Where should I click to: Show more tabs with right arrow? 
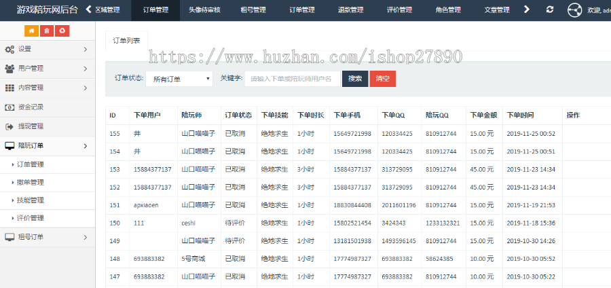click(x=526, y=10)
